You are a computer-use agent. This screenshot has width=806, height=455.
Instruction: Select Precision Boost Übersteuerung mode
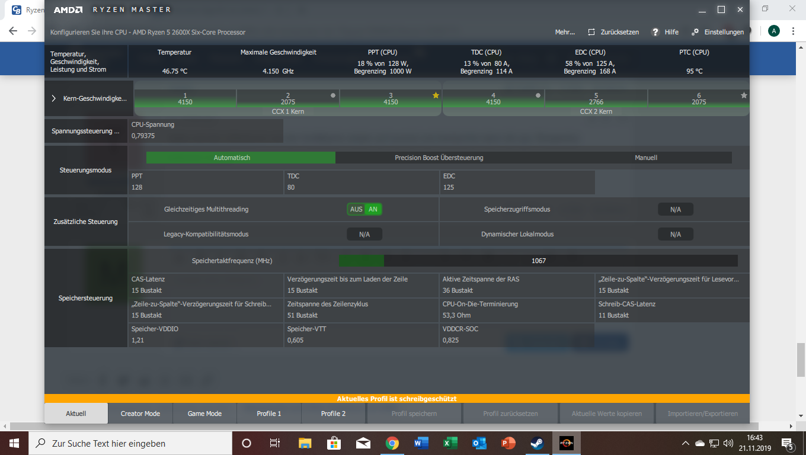[439, 158]
